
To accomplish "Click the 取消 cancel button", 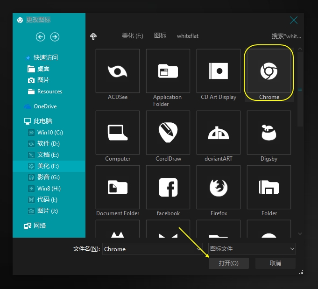I will tap(275, 263).
